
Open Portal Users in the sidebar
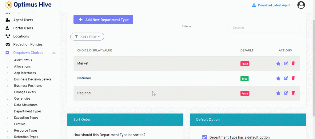click(x=23, y=28)
